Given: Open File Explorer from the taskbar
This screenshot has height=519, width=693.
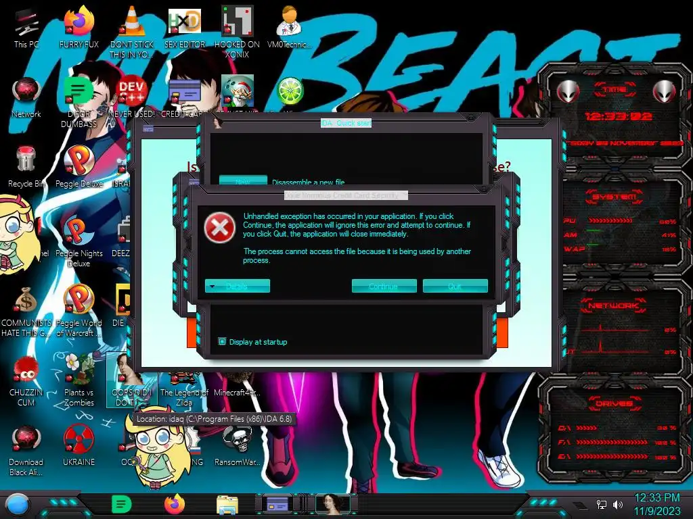Looking at the screenshot, I should coord(227,505).
